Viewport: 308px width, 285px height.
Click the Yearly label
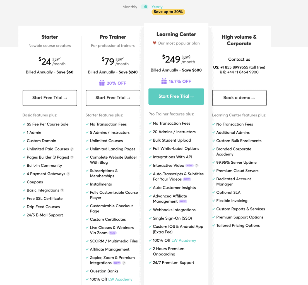coord(157,7)
